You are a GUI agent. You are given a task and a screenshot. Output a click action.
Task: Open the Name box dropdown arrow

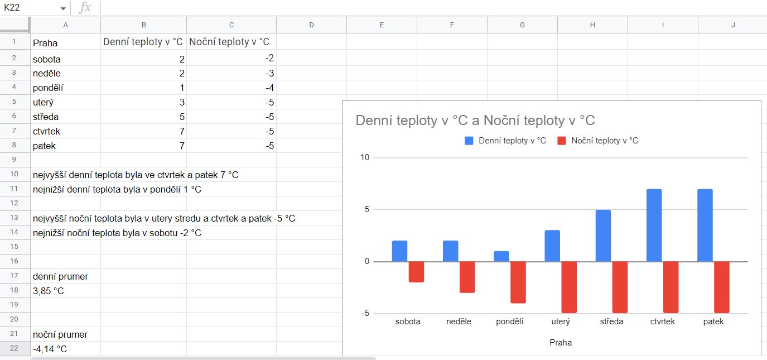coord(63,8)
